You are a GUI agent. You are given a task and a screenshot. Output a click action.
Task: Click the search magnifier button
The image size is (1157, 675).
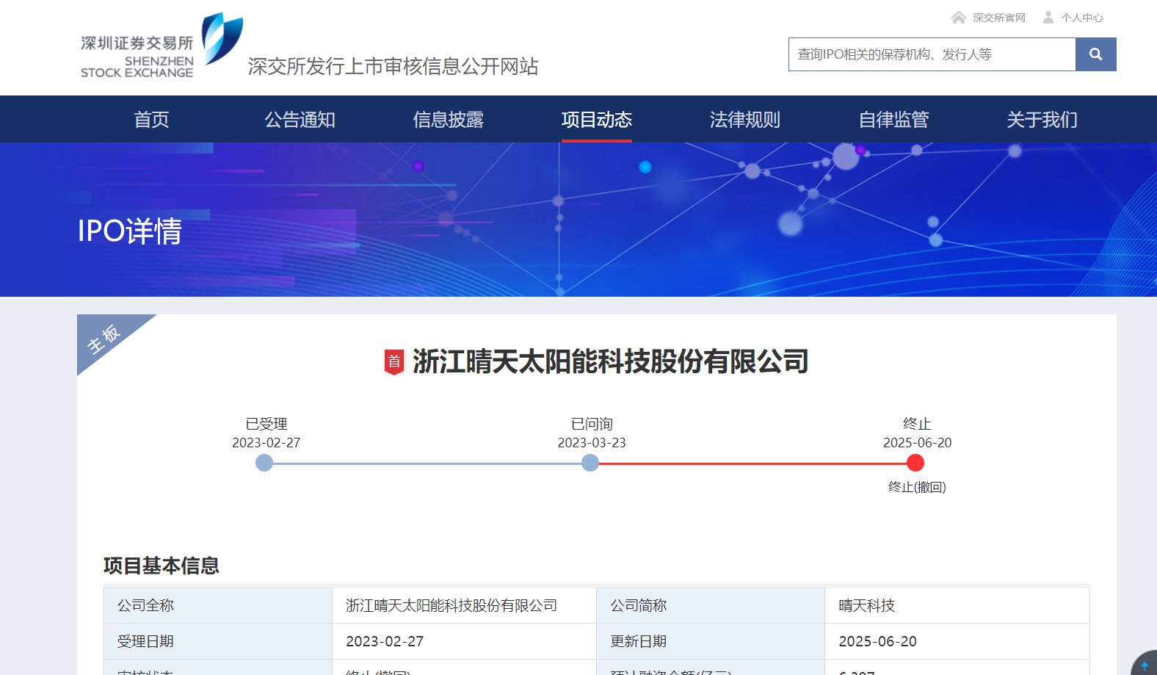[x=1095, y=54]
